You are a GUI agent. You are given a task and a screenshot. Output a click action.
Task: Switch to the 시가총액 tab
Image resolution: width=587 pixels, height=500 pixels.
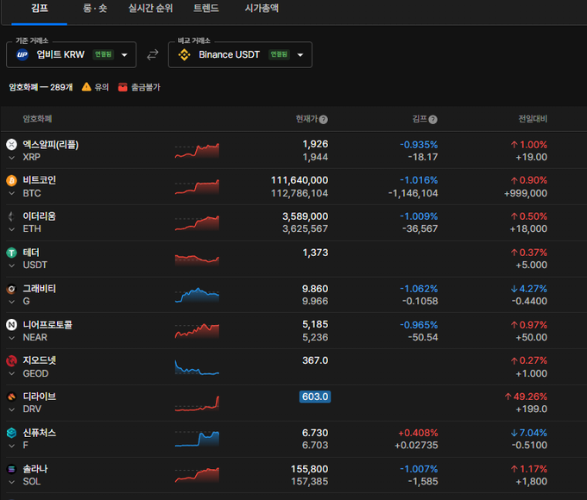pos(262,9)
